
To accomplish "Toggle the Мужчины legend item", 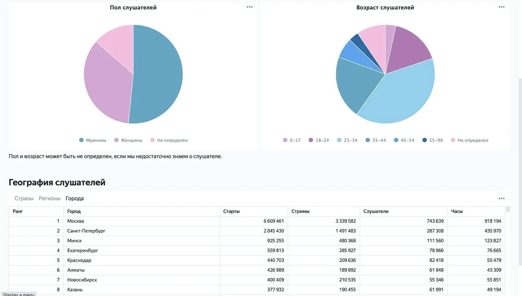I will point(93,140).
